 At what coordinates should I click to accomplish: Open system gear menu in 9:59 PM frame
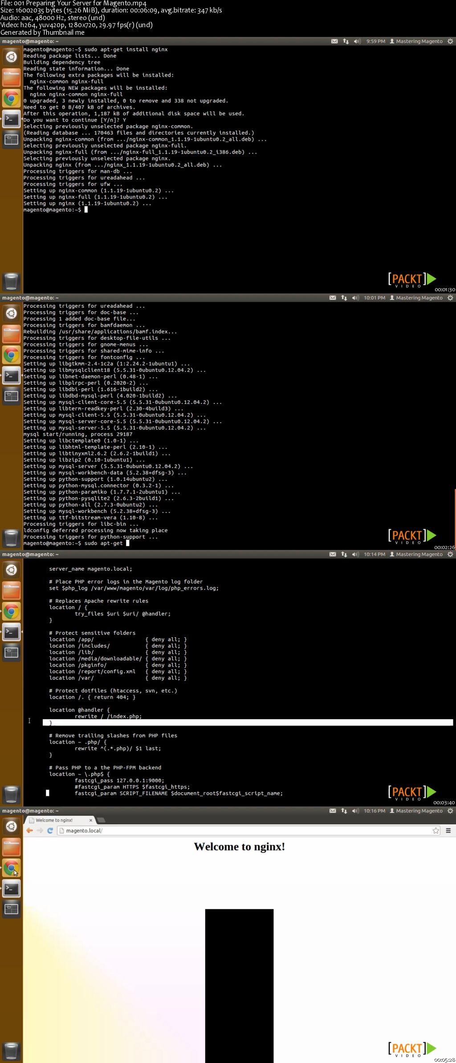click(450, 41)
